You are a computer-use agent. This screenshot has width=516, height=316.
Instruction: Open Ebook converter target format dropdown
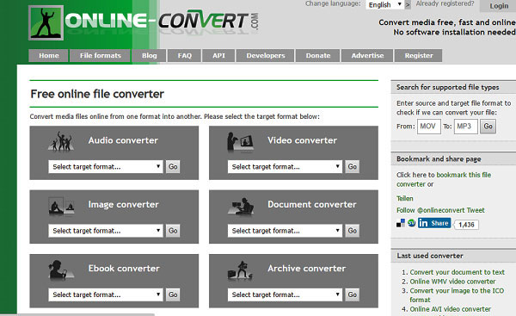coord(105,294)
